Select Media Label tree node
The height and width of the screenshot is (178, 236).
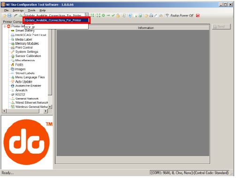[23, 40]
